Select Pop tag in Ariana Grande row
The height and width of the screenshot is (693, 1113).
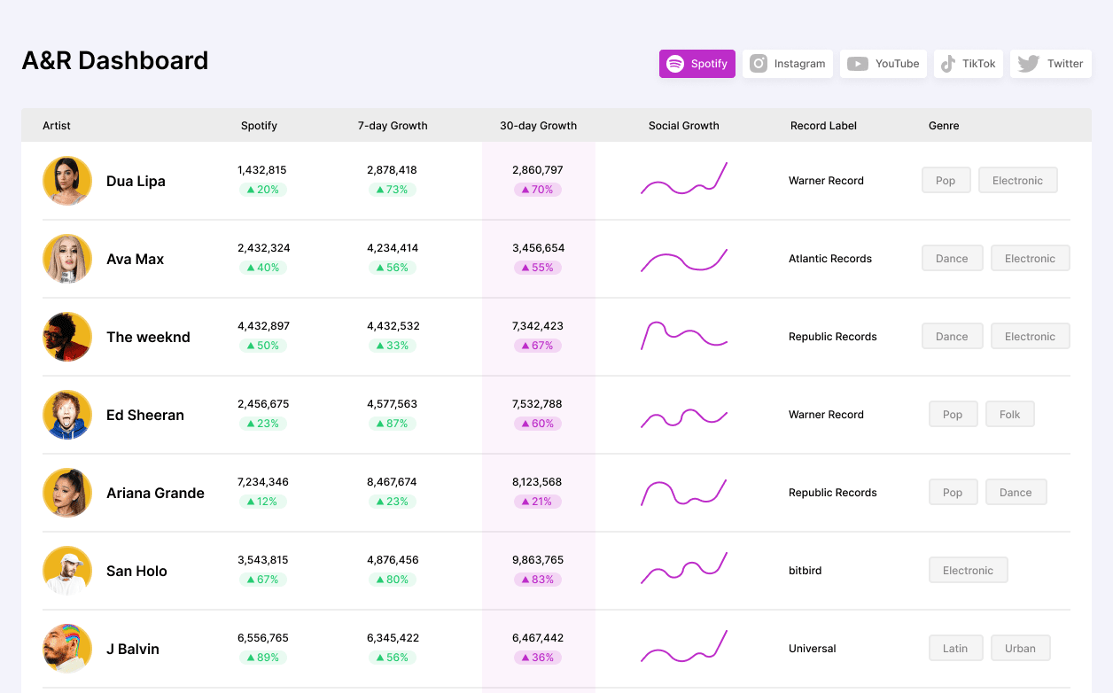click(x=953, y=493)
